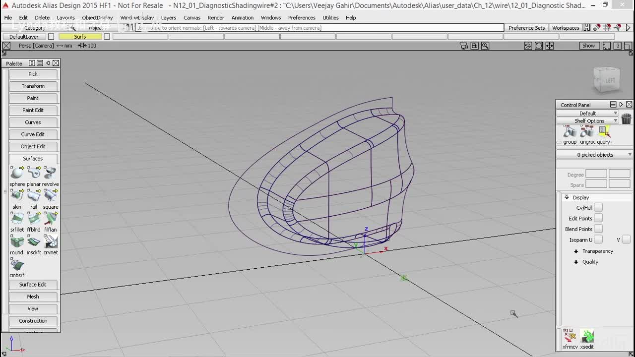Click the xsedit icon in shelf
The height and width of the screenshot is (357, 635).
[587, 337]
